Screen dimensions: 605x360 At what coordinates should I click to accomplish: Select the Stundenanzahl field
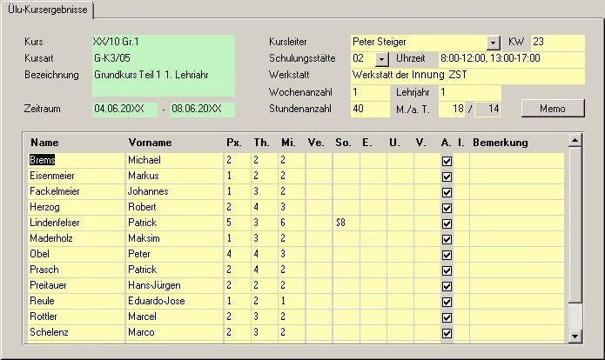(x=370, y=109)
